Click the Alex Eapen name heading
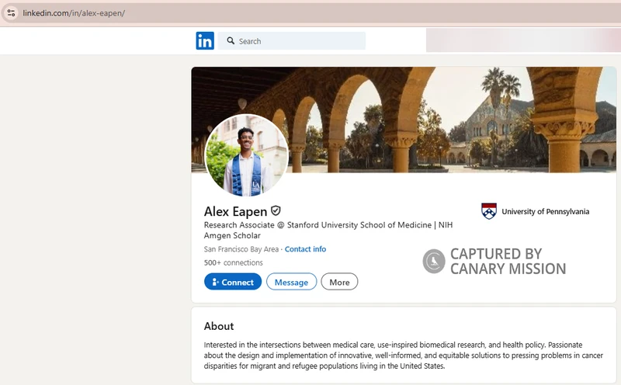This screenshot has height=385, width=621. pyautogui.click(x=236, y=211)
